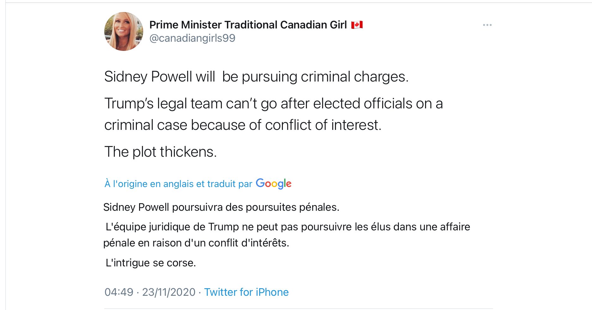Image resolution: width=592 pixels, height=310 pixels.
Task: Click 'The plot thickens.' text
Action: [161, 152]
